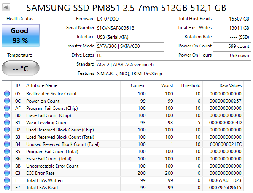Click status orb for Program Fail Count (Chip)

(x=7, y=108)
